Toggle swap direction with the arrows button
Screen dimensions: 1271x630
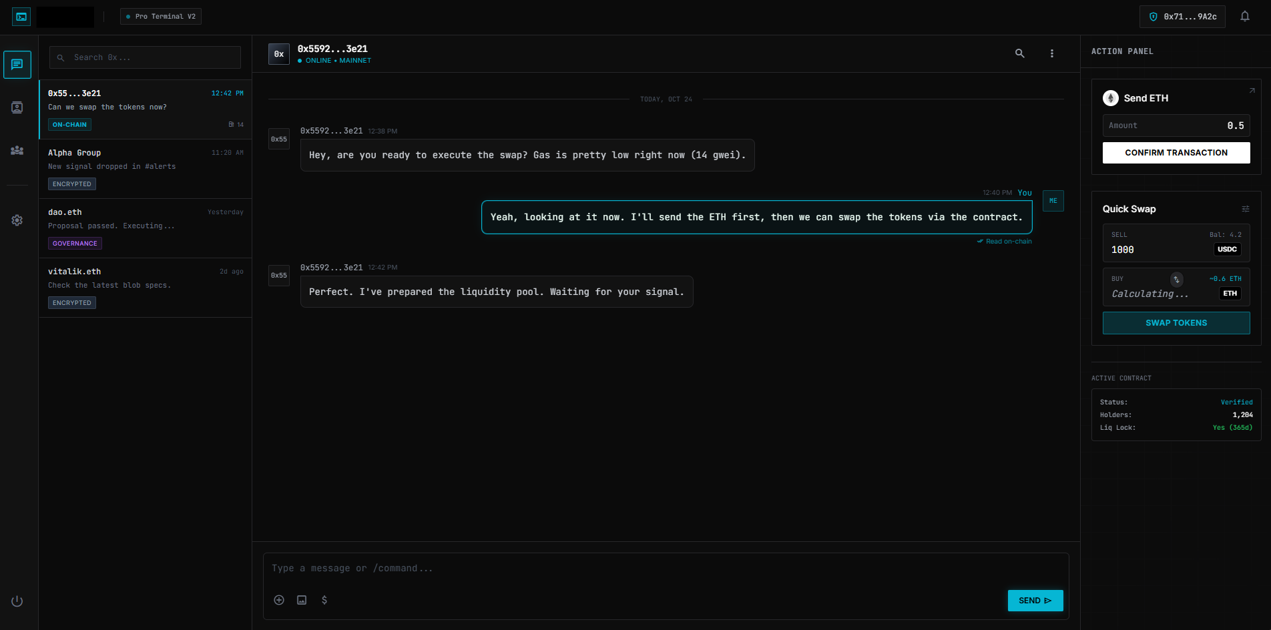[1176, 280]
